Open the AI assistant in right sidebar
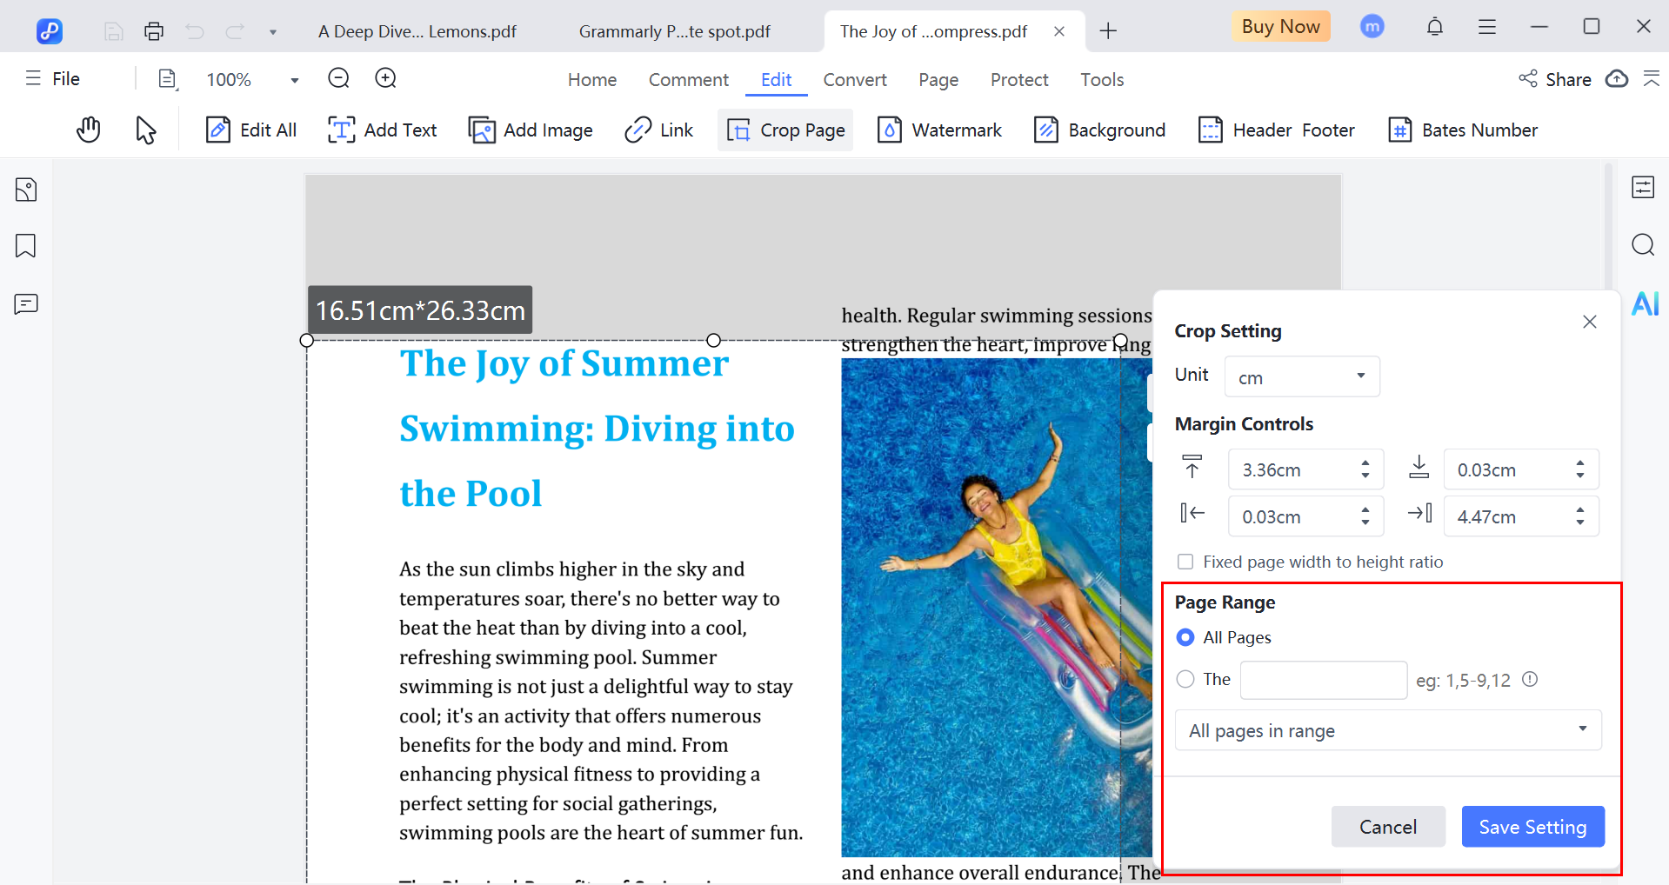The width and height of the screenshot is (1669, 885). click(1644, 304)
